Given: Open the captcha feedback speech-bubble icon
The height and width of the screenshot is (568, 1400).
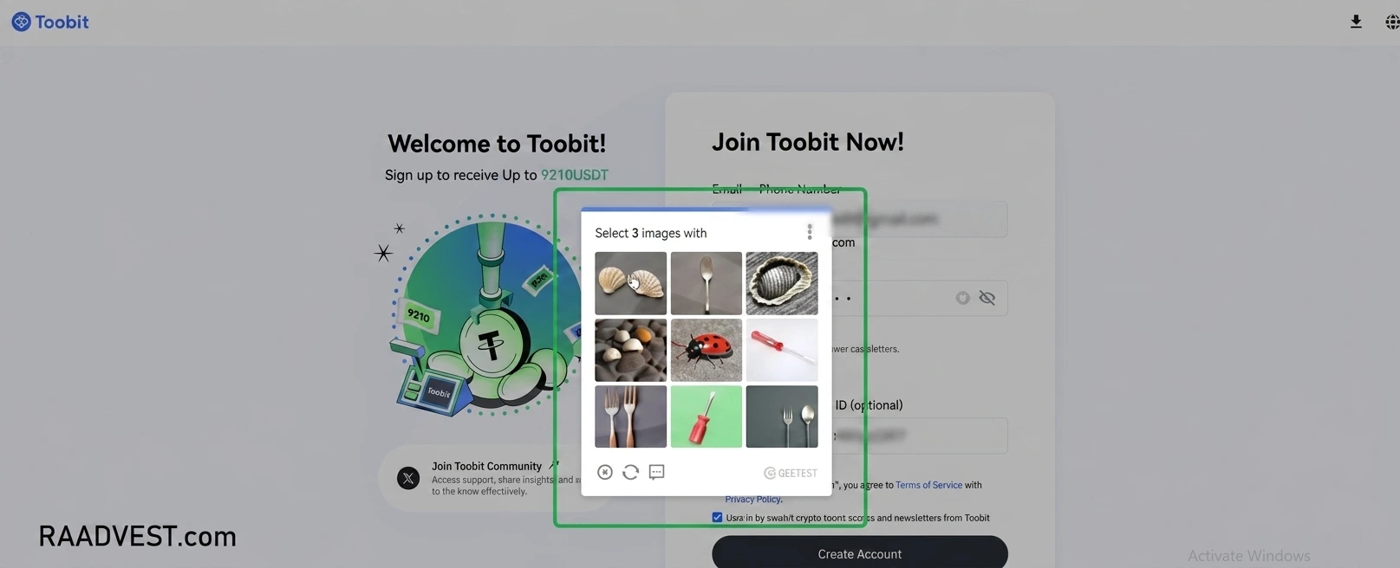Looking at the screenshot, I should pos(657,472).
